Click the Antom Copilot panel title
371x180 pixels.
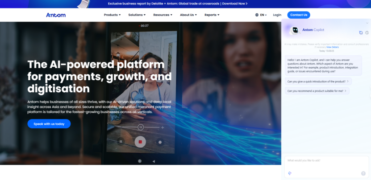313,30
